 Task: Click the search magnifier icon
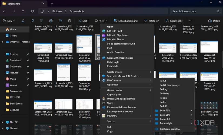(218, 11)
